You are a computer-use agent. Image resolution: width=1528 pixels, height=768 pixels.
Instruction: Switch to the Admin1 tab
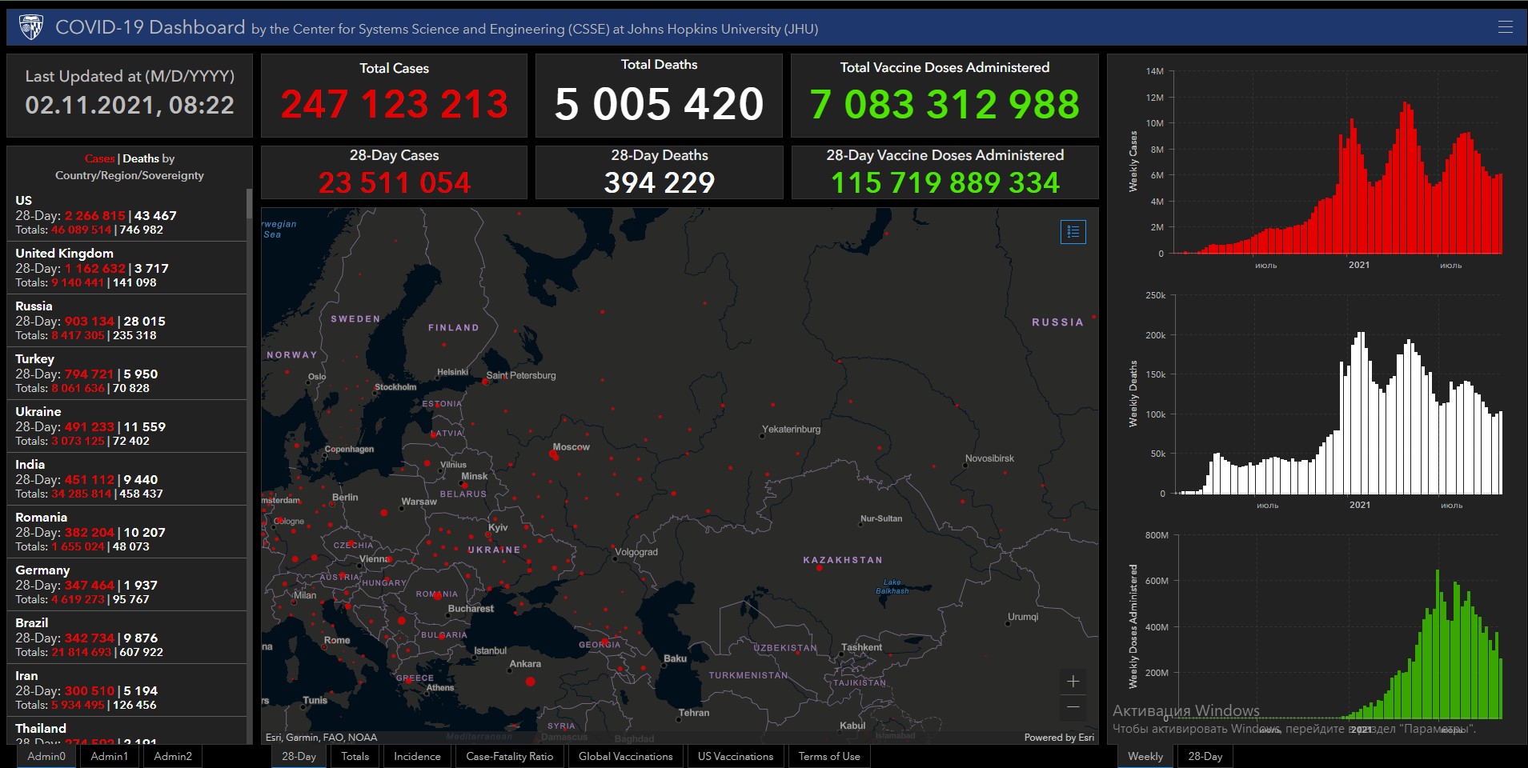(109, 756)
